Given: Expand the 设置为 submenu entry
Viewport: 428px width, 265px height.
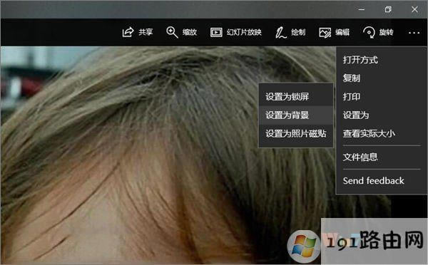Looking at the screenshot, I should pyautogui.click(x=381, y=115).
